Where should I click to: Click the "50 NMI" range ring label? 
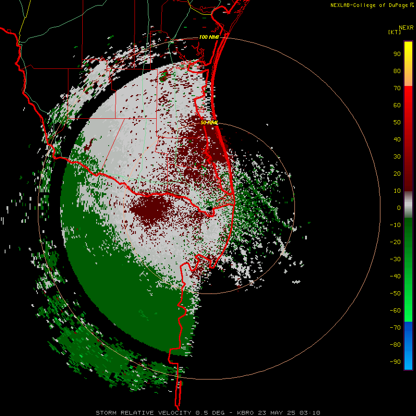[209, 122]
